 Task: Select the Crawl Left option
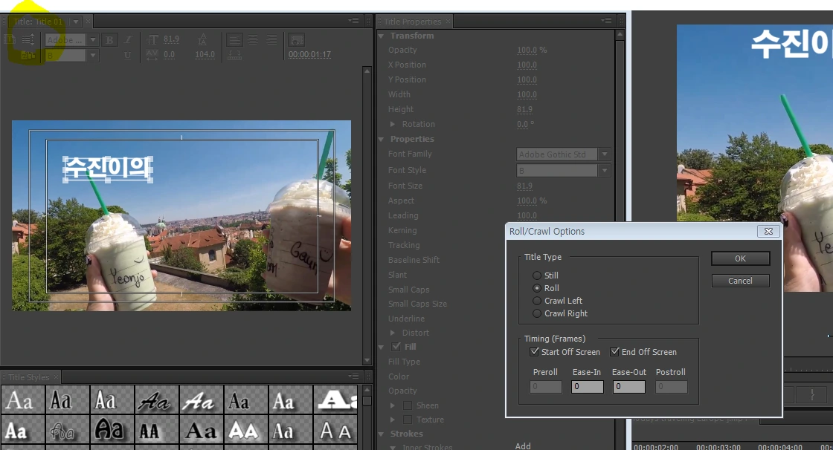pos(537,301)
